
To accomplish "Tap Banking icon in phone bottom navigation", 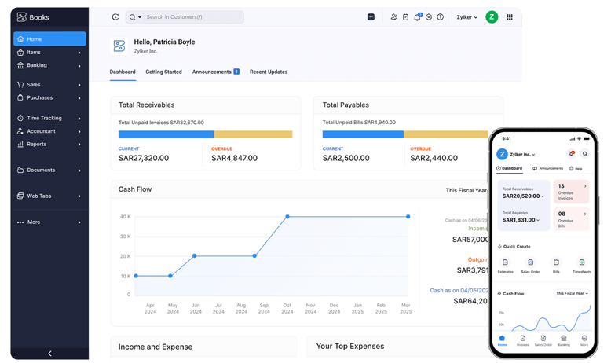I will point(564,339).
